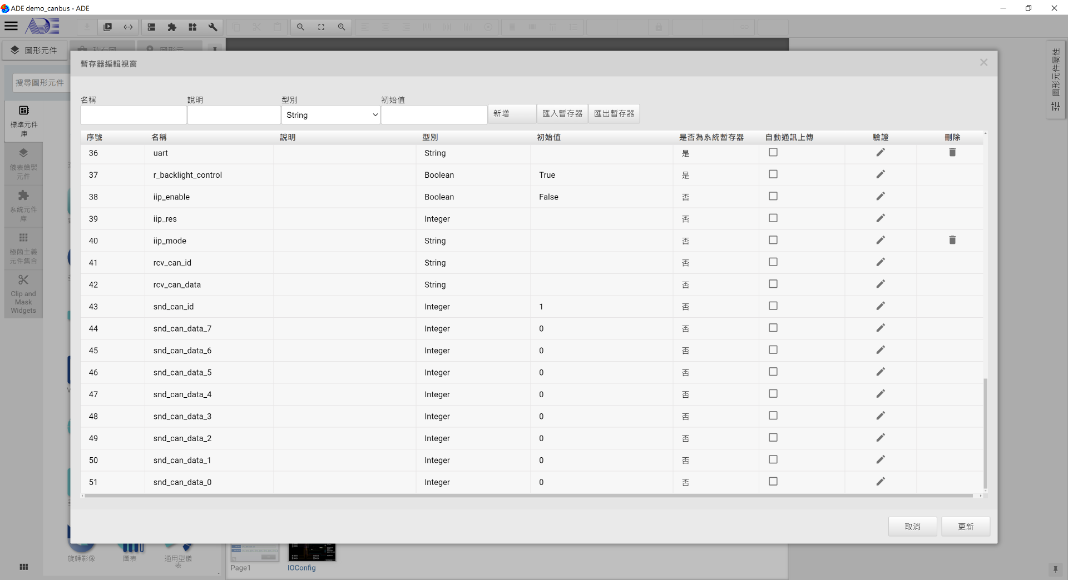Open the 型別 type dropdown
The height and width of the screenshot is (580, 1068).
click(x=331, y=115)
